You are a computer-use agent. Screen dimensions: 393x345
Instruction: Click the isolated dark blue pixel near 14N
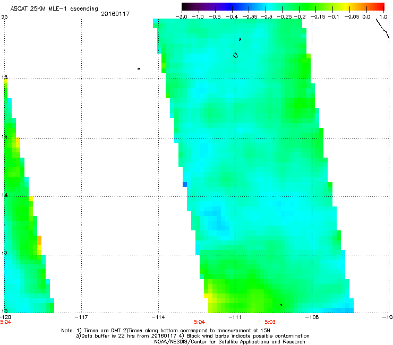pyautogui.click(x=185, y=184)
